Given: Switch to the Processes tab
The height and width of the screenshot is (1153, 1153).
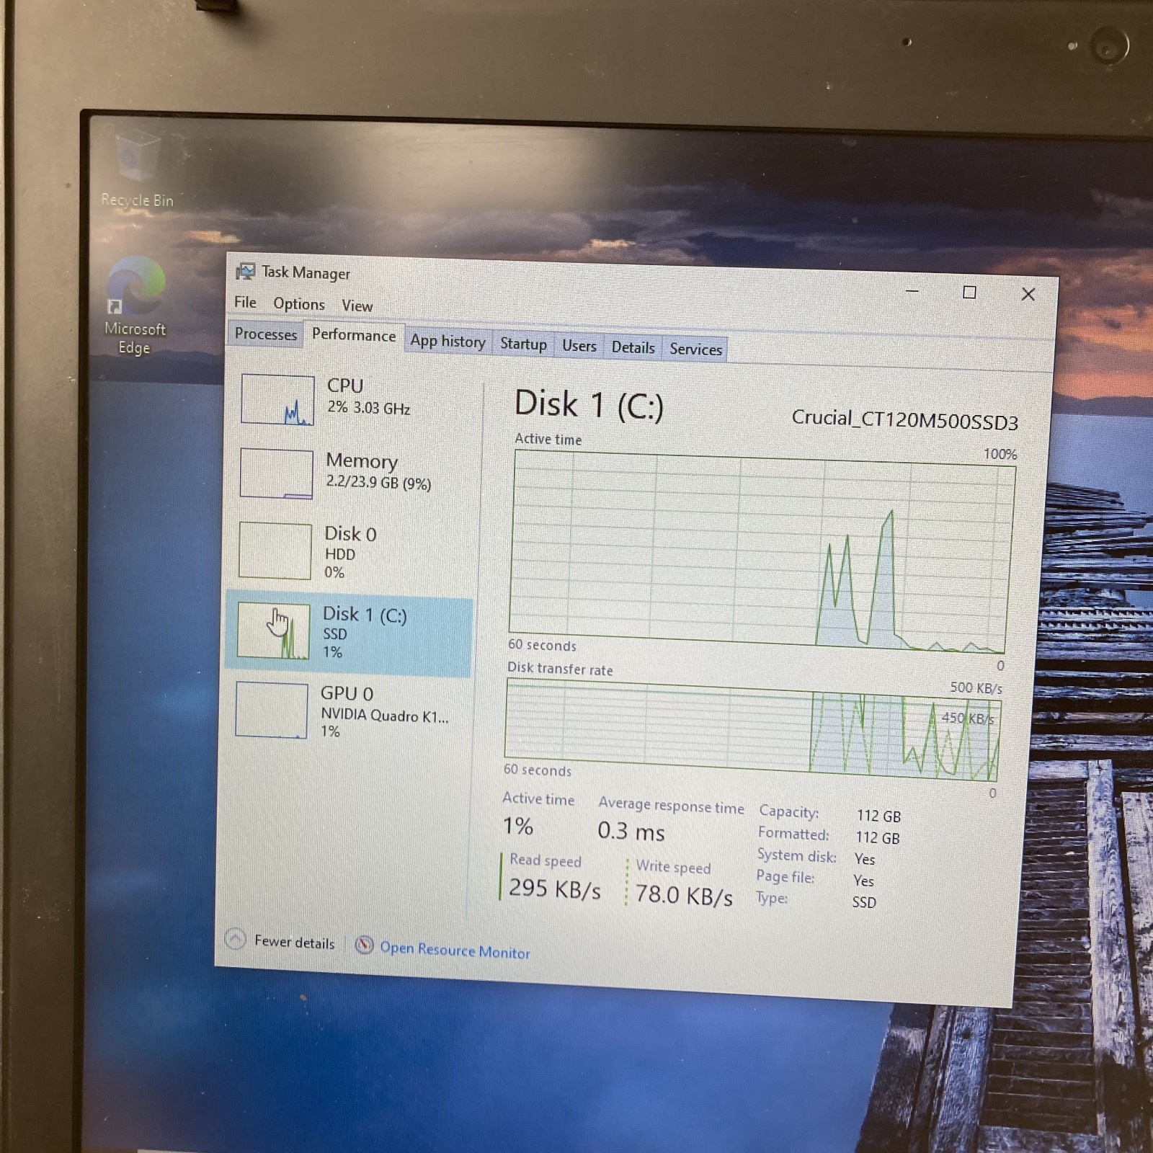Looking at the screenshot, I should pos(265,334).
